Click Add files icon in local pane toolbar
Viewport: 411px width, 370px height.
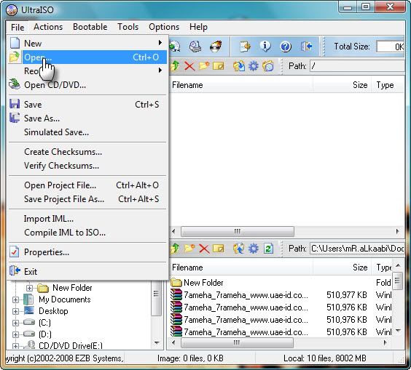point(239,249)
